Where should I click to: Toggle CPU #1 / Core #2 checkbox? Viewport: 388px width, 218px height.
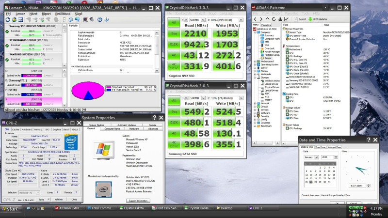[x=288, y=63]
